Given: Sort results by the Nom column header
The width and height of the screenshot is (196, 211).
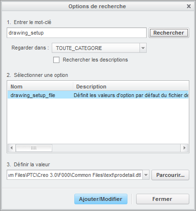Looking at the screenshot, I should 40,87.
